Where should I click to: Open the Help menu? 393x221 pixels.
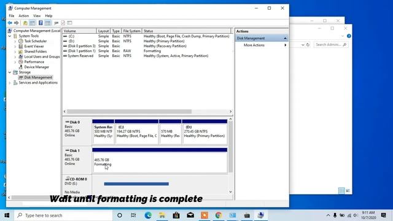(x=49, y=16)
